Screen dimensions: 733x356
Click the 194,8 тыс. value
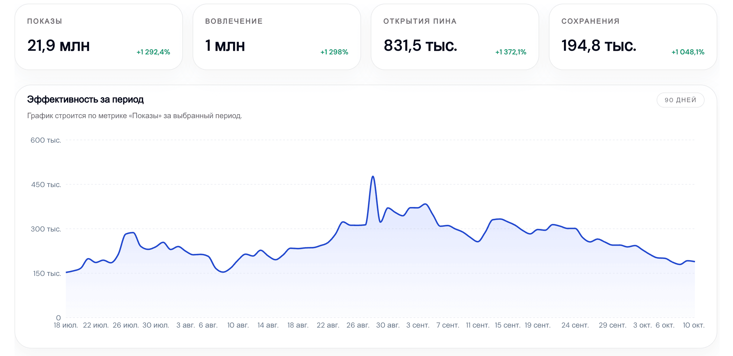pyautogui.click(x=599, y=46)
